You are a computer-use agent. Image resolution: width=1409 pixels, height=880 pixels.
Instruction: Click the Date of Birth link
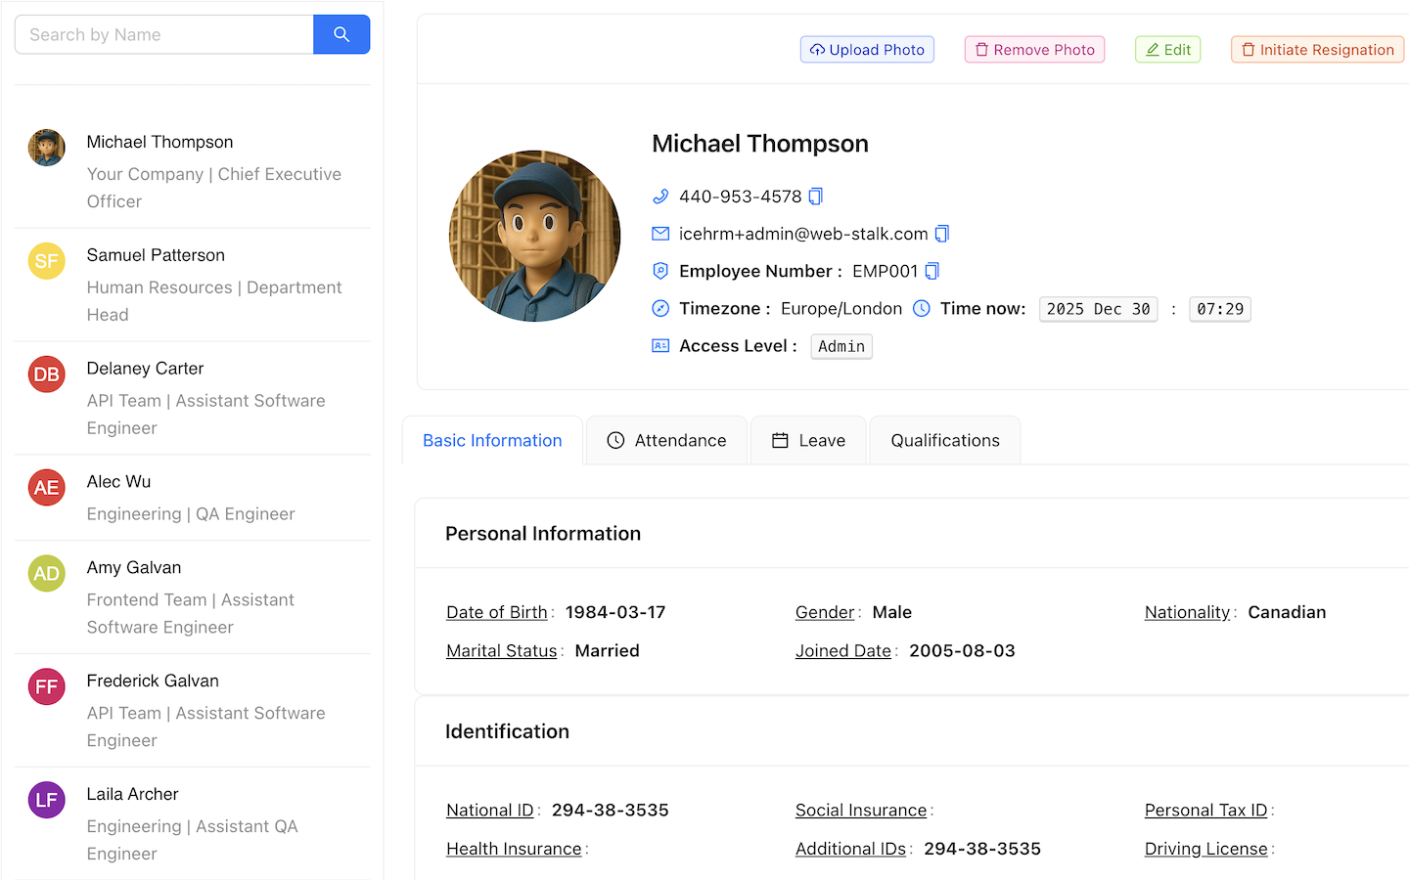496,612
